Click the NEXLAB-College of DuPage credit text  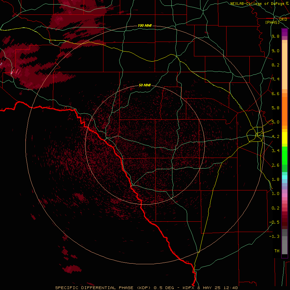(257, 4)
